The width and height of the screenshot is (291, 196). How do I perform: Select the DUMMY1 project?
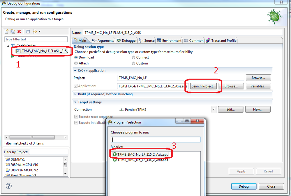pyautogui.click(x=15, y=160)
